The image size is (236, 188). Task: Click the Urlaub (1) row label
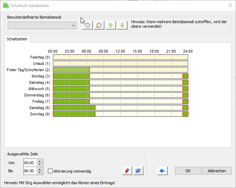pos(42,63)
